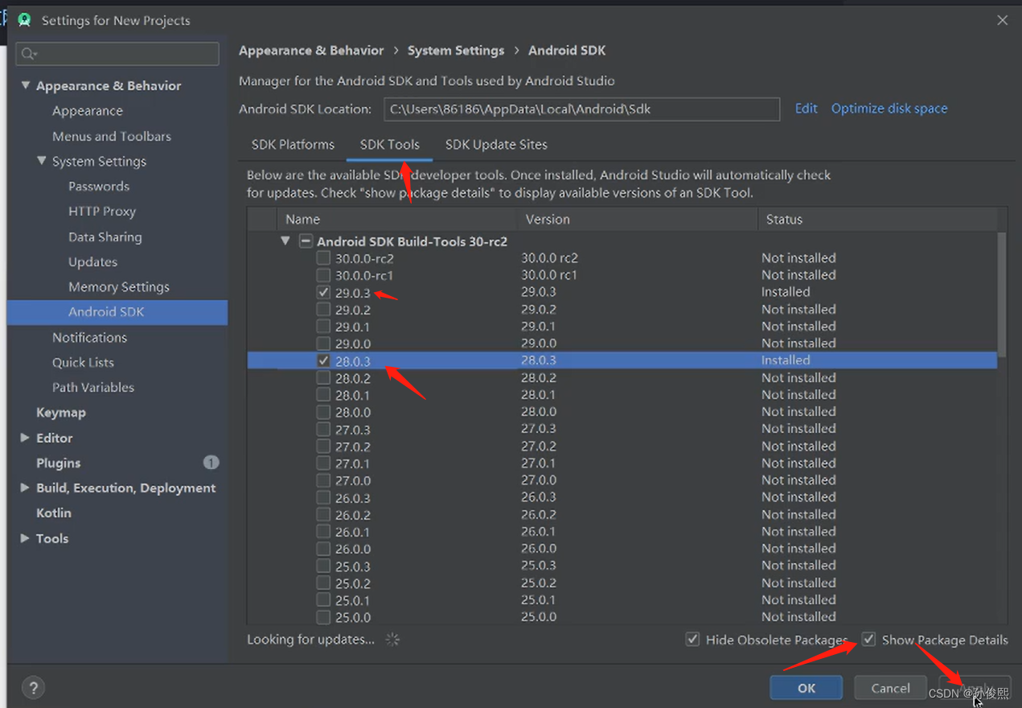1022x708 pixels.
Task: Open the Kotlin settings page
Action: tap(54, 512)
